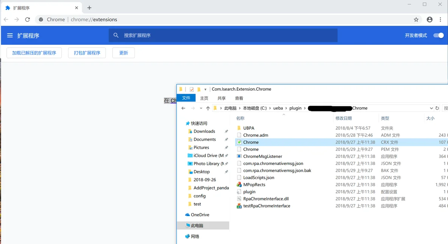This screenshot has width=448, height=244.
Task: Open iCloud Drive in quick access
Action: point(209,156)
